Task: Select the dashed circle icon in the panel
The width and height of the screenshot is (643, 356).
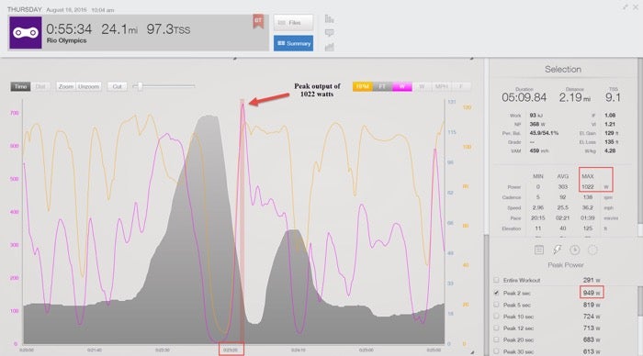Action: pyautogui.click(x=592, y=250)
